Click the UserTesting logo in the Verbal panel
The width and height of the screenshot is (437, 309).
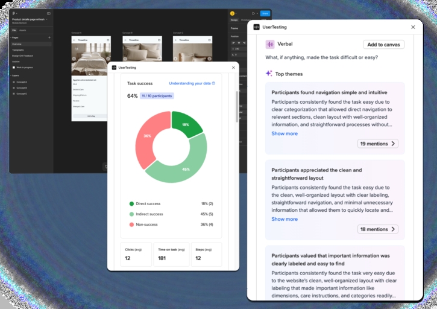click(x=256, y=27)
